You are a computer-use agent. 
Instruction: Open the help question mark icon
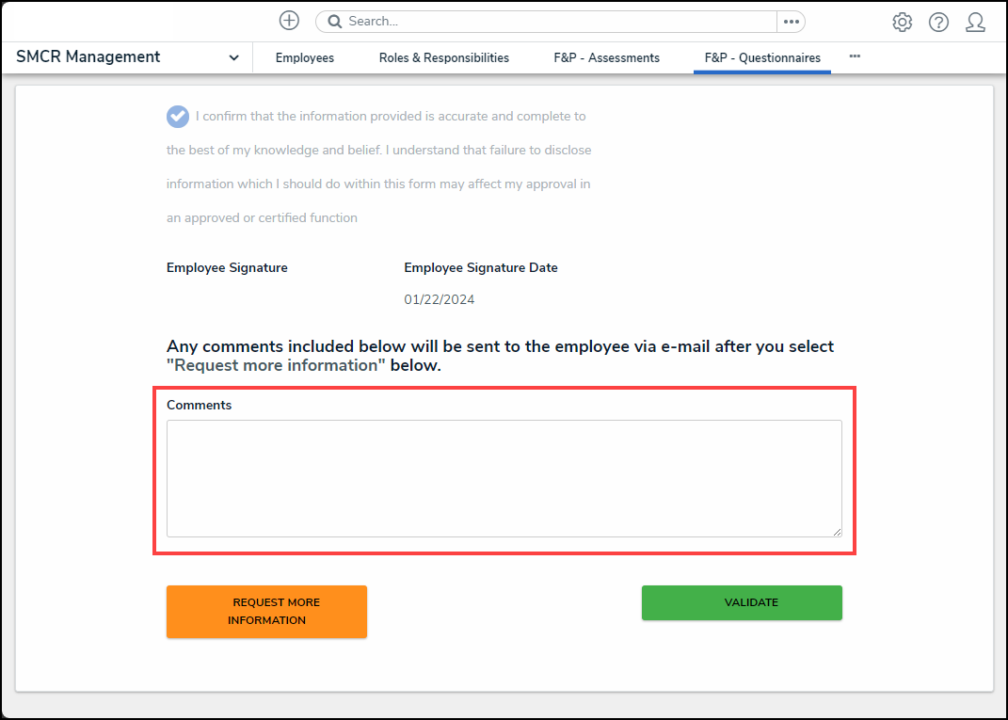(938, 23)
